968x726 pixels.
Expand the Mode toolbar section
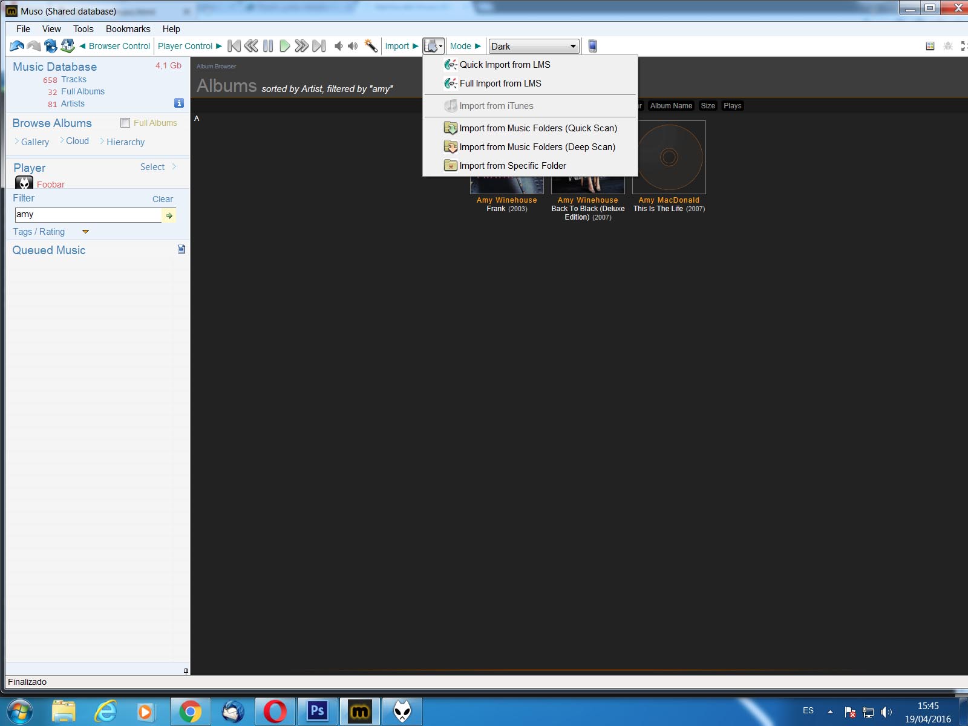point(465,46)
